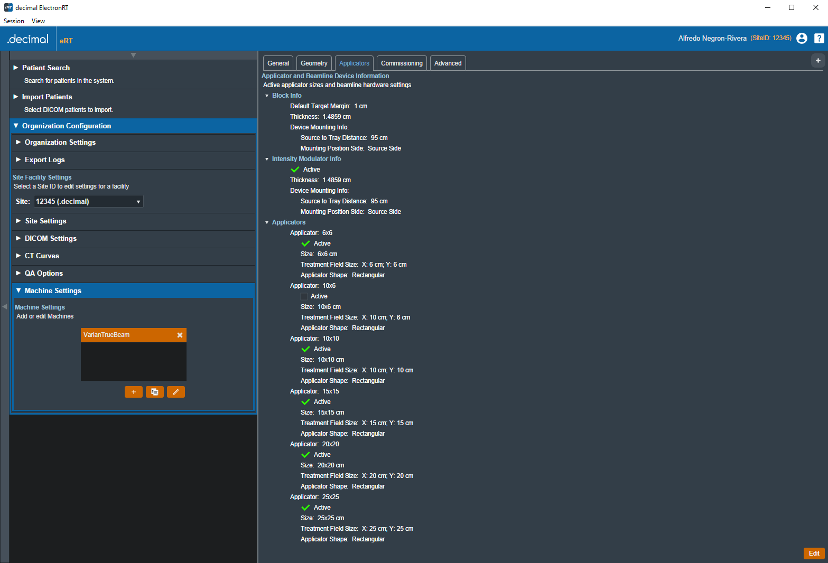
Task: Click the clone machine icon button
Action: pyautogui.click(x=155, y=392)
